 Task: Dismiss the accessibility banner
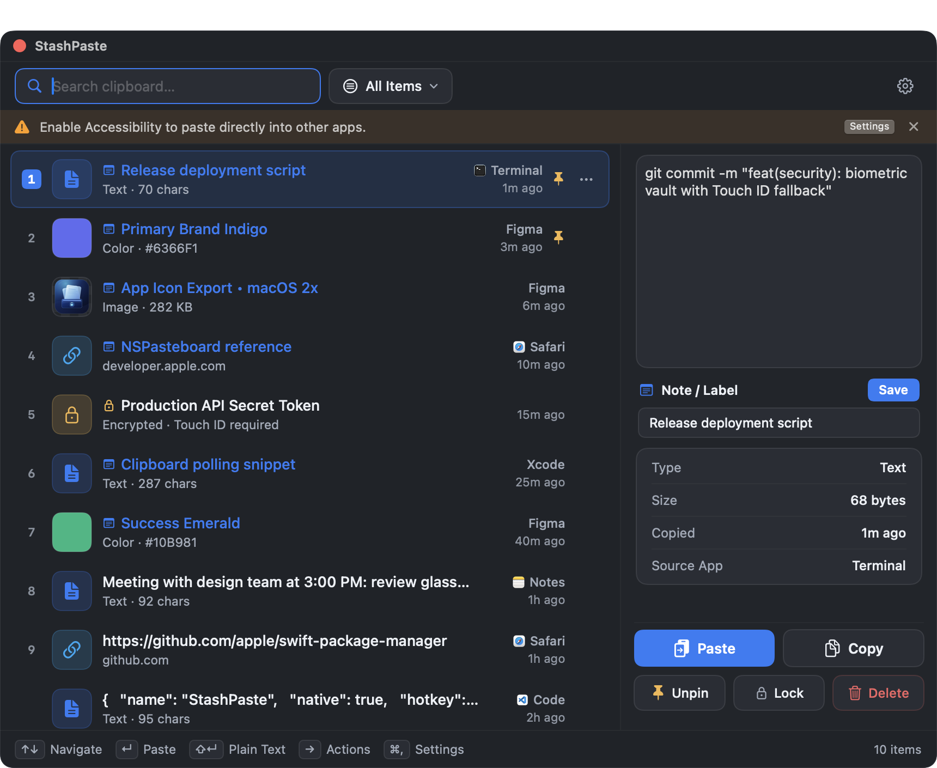pos(914,126)
